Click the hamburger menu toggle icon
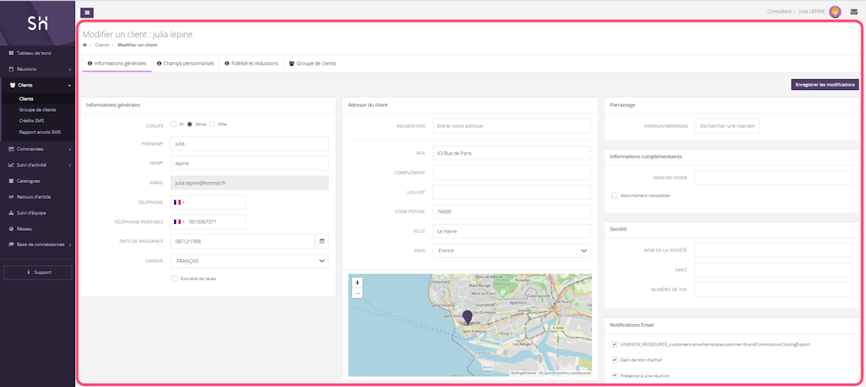 point(87,12)
